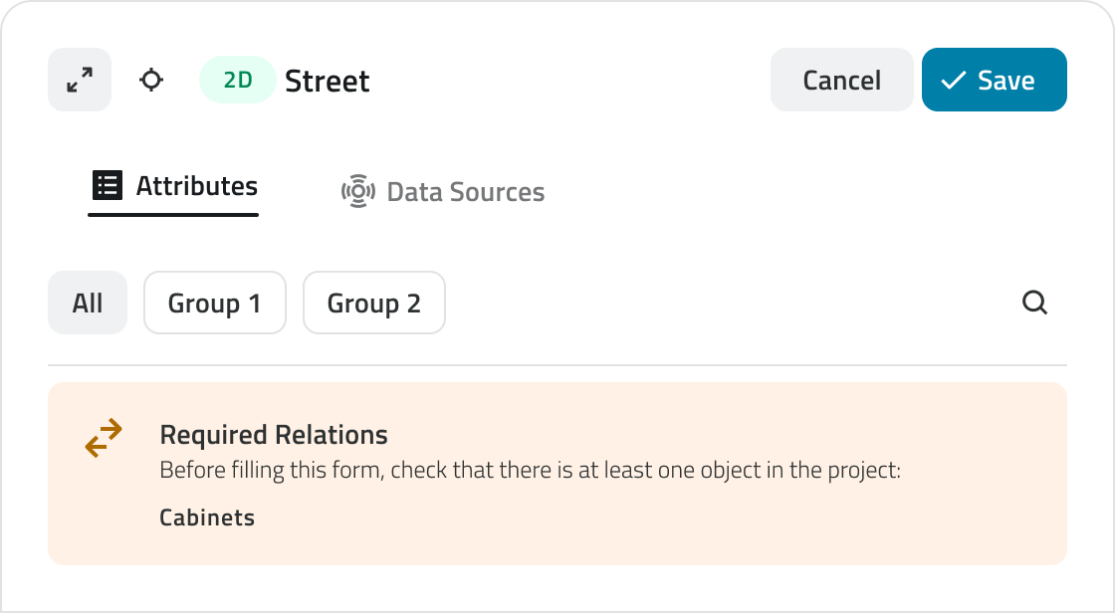This screenshot has width=1115, height=613.
Task: Click the Cabinets relation entry
Action: [207, 517]
